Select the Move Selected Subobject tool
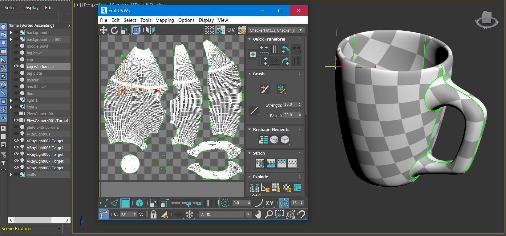506x236 pixels. pos(103,30)
